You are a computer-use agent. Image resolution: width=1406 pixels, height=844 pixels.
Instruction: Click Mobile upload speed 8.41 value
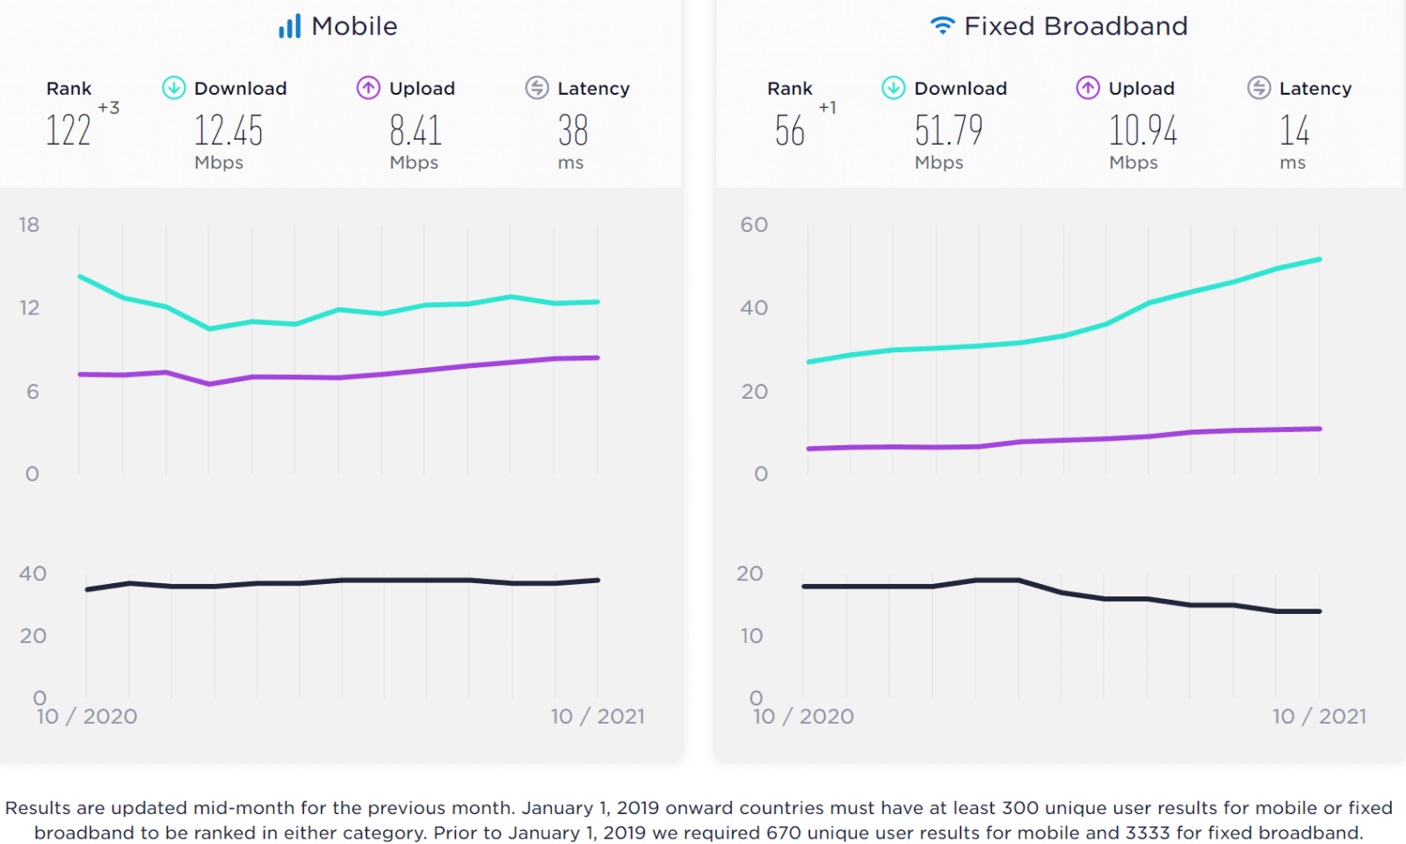(416, 131)
